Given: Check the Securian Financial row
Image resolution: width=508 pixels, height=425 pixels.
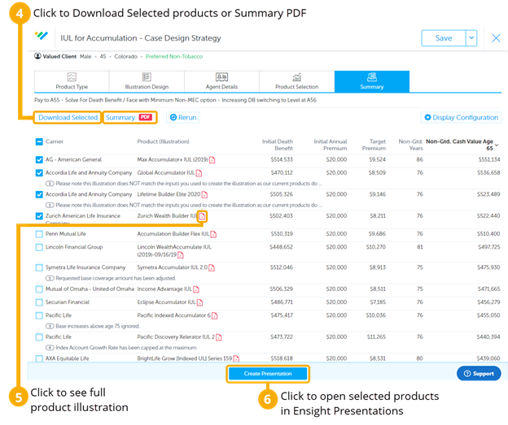Looking at the screenshot, I should [x=39, y=302].
